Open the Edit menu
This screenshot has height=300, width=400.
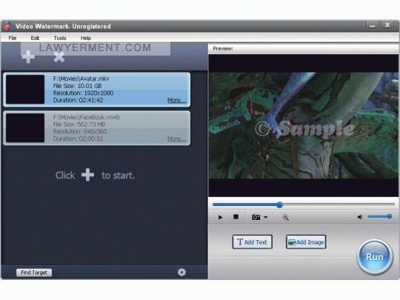click(x=35, y=38)
